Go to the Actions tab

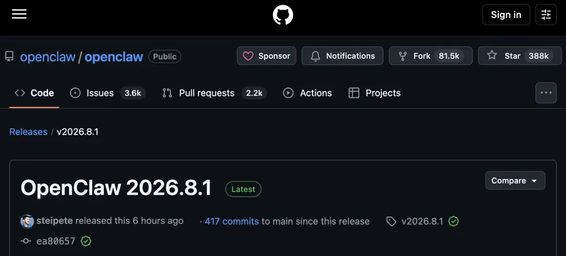click(308, 93)
